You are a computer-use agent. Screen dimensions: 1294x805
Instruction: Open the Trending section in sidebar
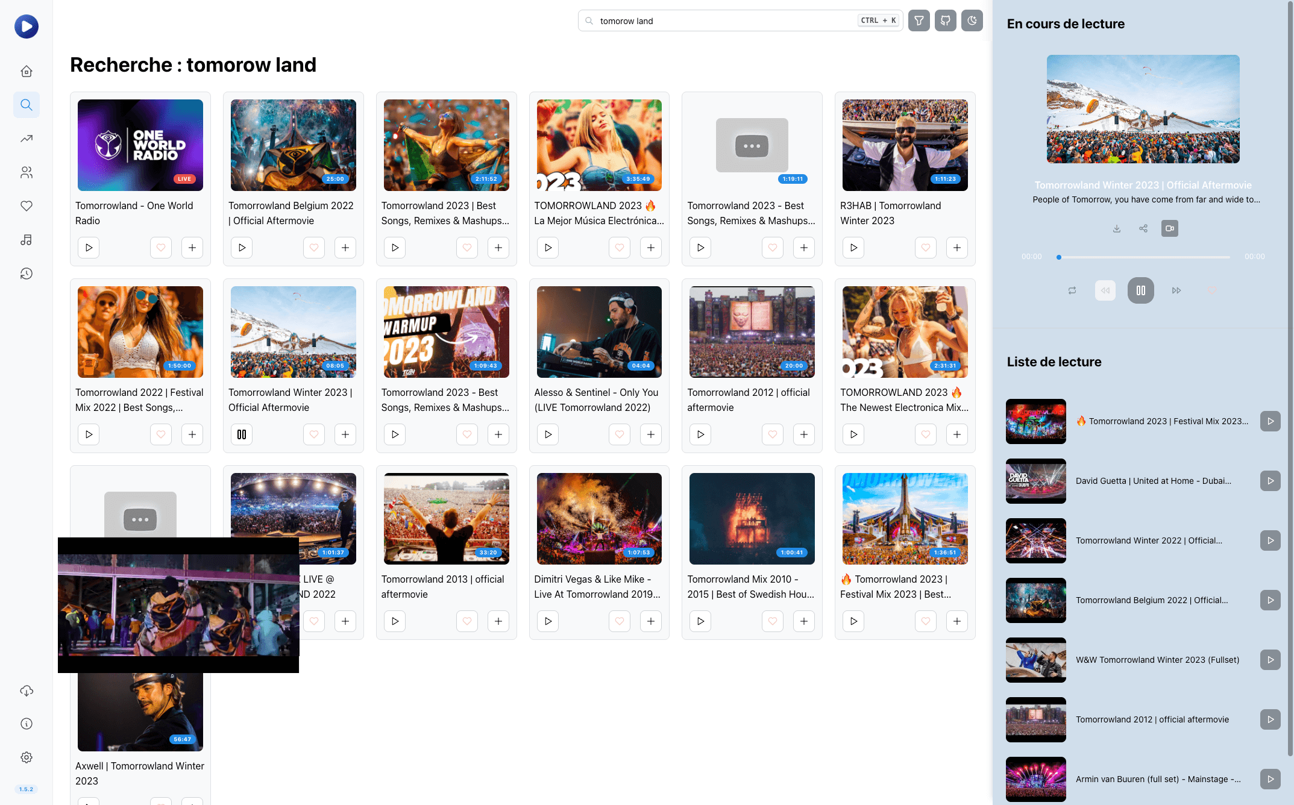click(27, 139)
